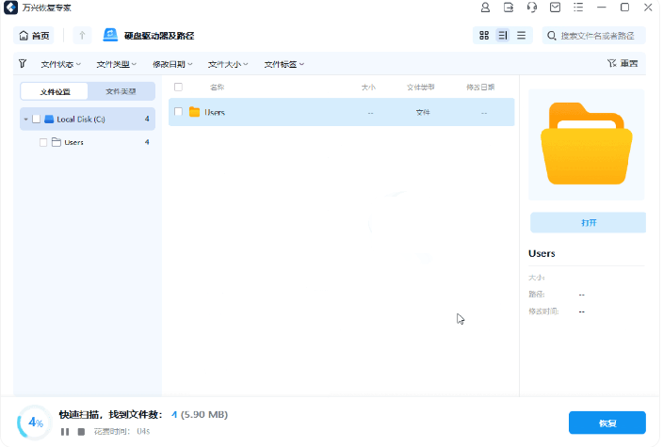Sort by 名称 column header

coord(217,87)
